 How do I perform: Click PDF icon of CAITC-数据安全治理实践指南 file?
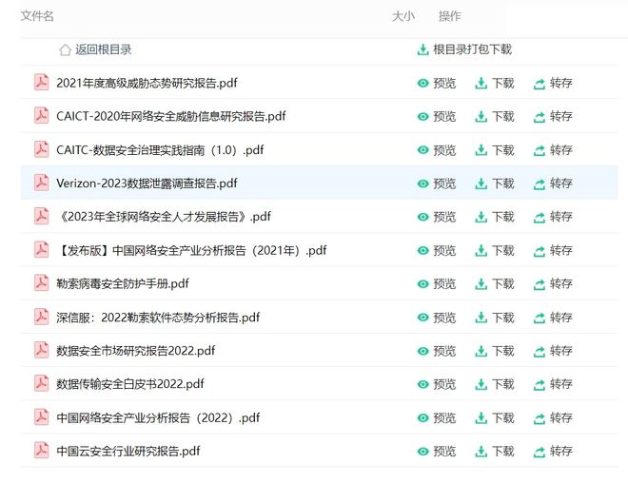(x=41, y=149)
